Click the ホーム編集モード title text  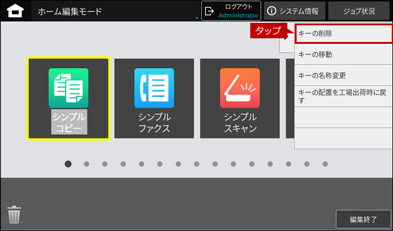point(70,12)
